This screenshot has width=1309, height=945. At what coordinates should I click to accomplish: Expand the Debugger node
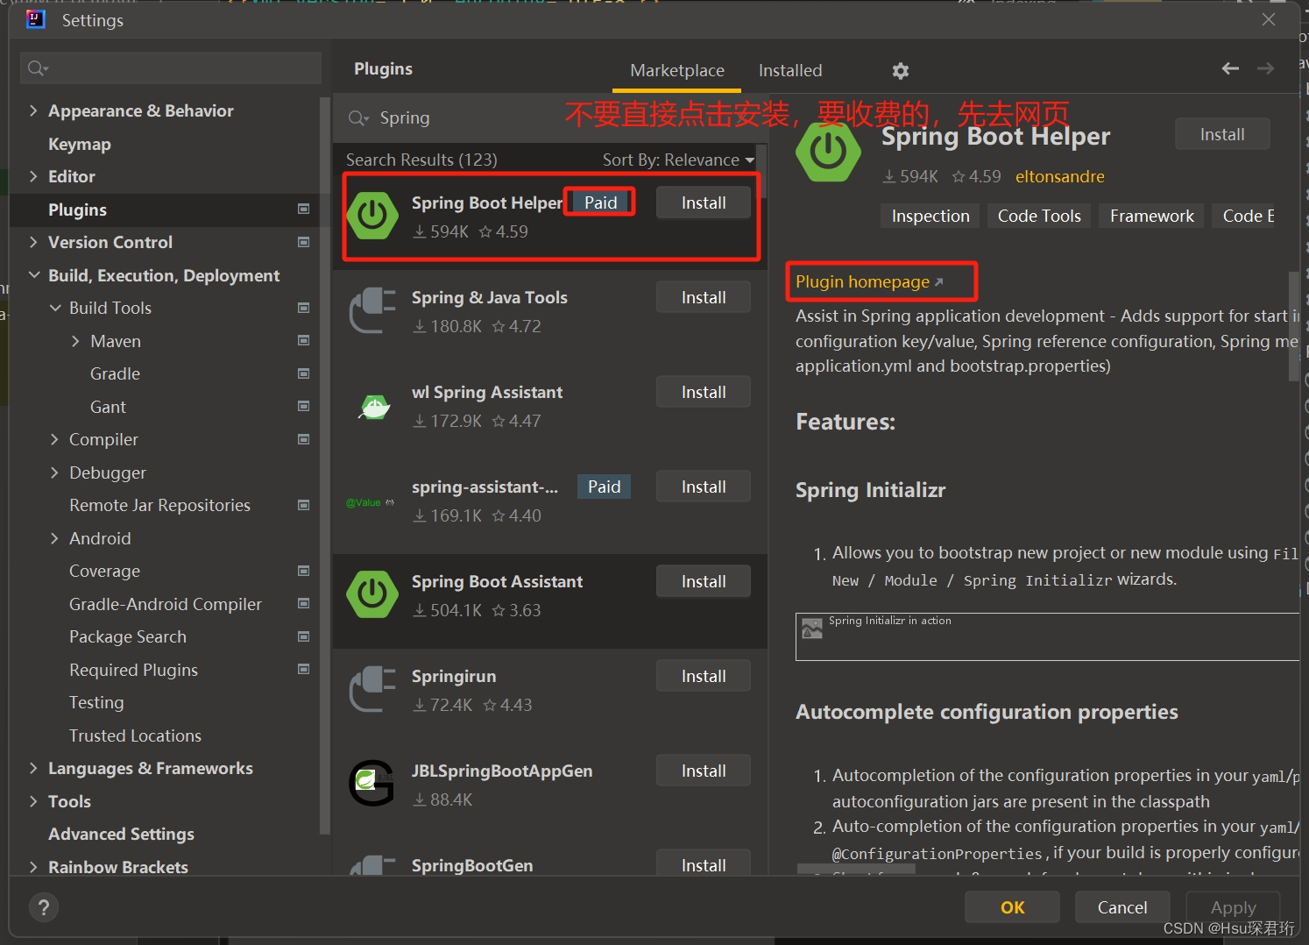tap(54, 472)
